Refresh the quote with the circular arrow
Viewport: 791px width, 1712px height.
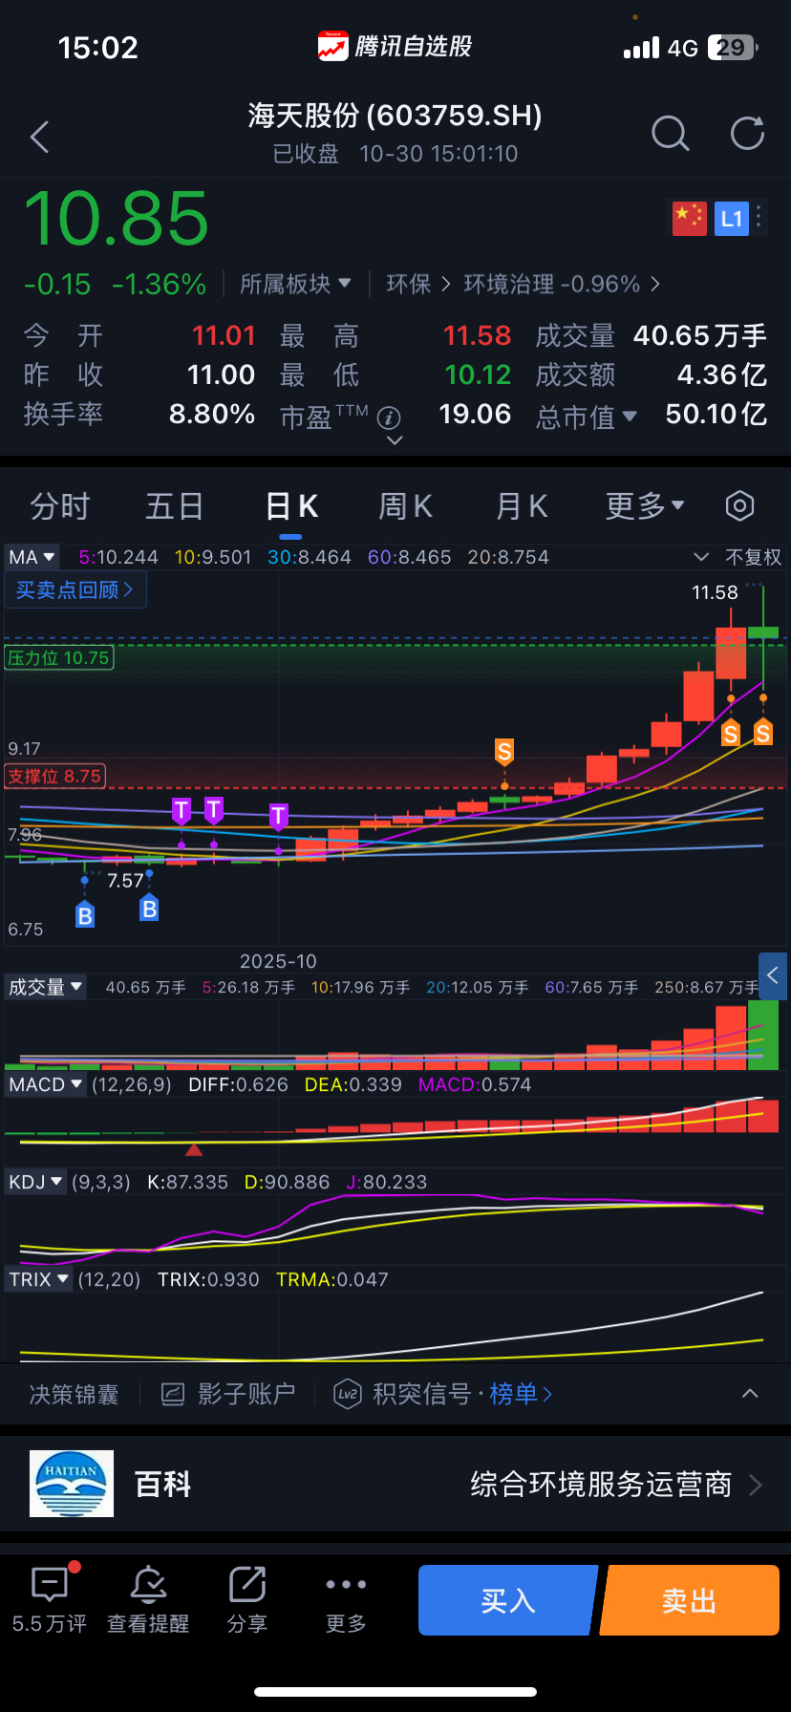[x=747, y=134]
